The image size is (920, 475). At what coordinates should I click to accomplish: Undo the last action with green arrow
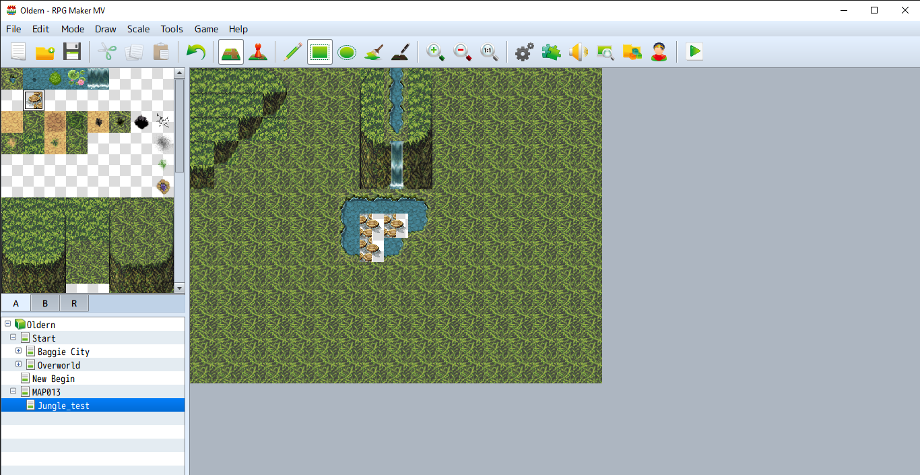tap(196, 52)
